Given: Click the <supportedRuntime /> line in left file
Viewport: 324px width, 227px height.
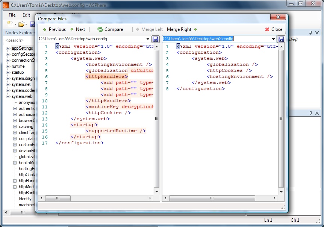Looking at the screenshot, I should pyautogui.click(x=116, y=131).
